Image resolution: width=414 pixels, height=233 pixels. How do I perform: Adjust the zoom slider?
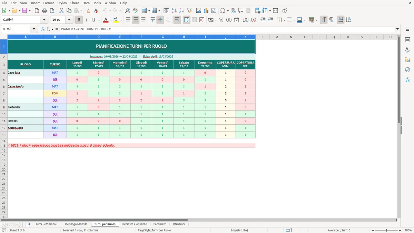[x=386, y=230]
